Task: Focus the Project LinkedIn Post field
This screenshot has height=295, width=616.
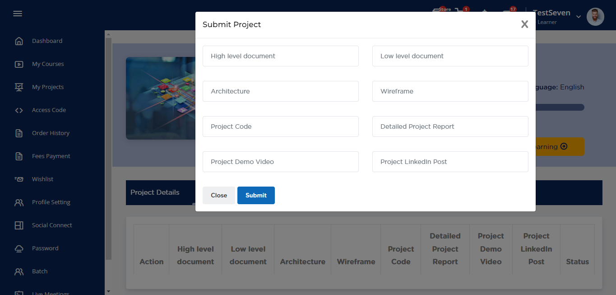Action: click(x=450, y=162)
